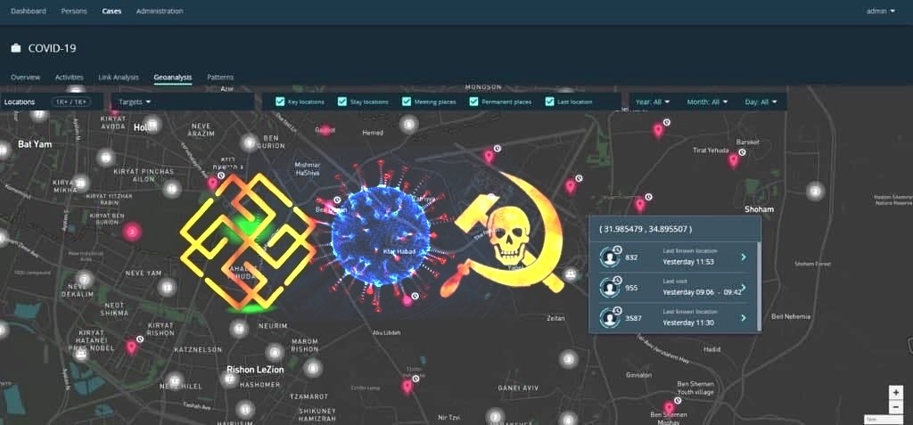
Task: Switch to the Overview tab
Action: tap(26, 77)
